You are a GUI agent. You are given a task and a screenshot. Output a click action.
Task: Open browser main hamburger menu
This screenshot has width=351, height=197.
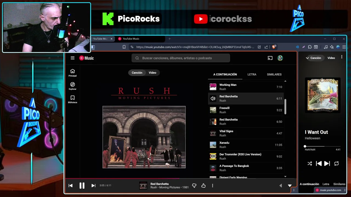coord(344,47)
